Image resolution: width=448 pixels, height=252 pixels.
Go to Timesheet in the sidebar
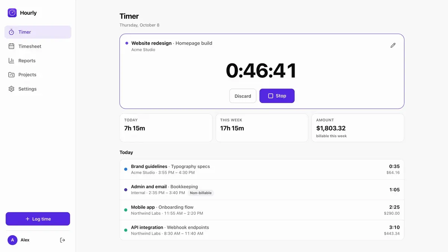(x=38, y=46)
